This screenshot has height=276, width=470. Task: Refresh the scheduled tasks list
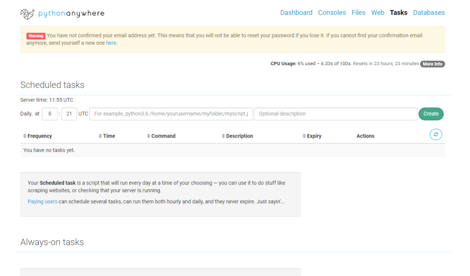point(435,134)
